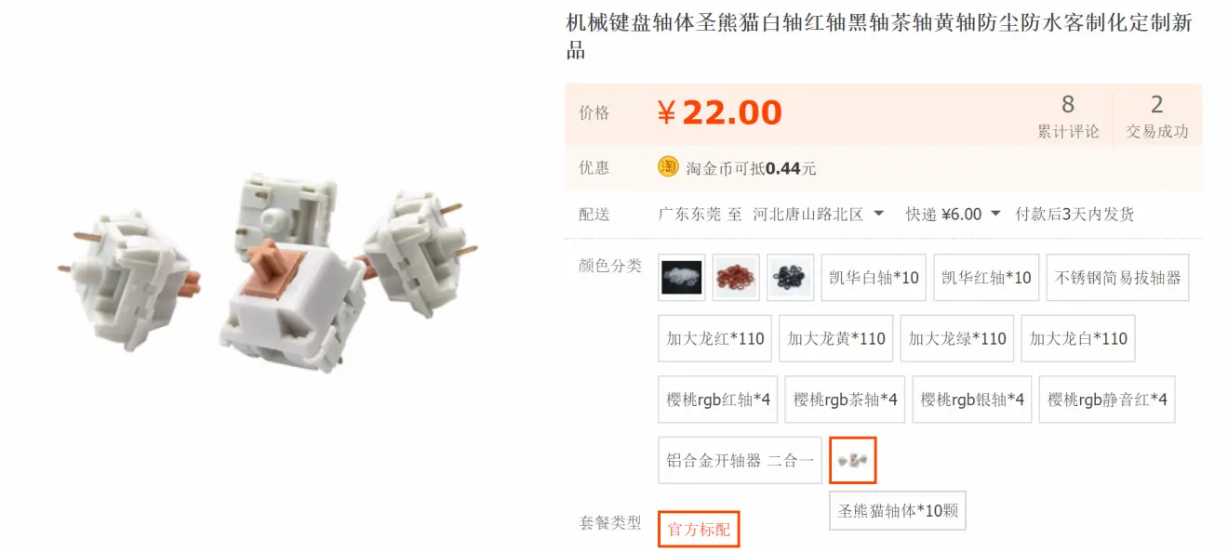The height and width of the screenshot is (551, 1228).
Task: Pick the 加大龙绿*110 variant
Action: click(x=957, y=338)
